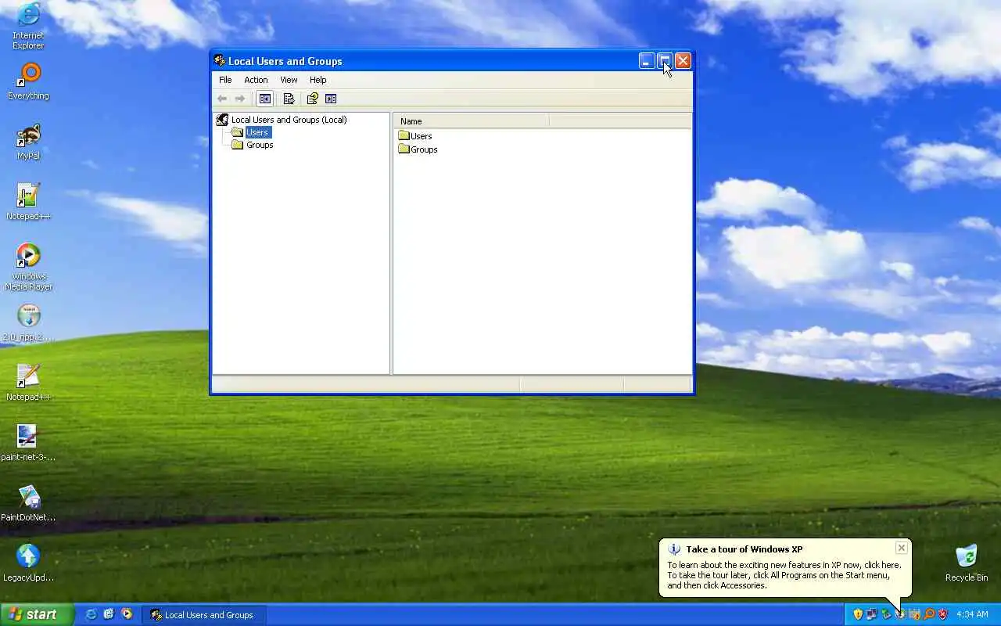
Task: Select the Notepad++ icon below the npp installer
Action: click(28, 383)
